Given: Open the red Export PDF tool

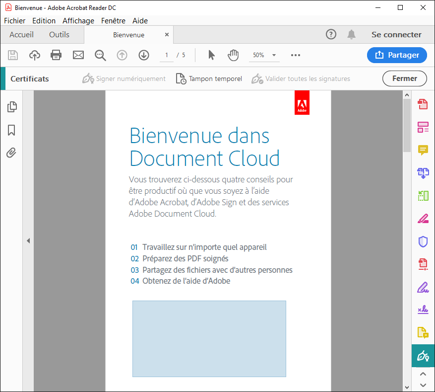Looking at the screenshot, I should [x=423, y=264].
